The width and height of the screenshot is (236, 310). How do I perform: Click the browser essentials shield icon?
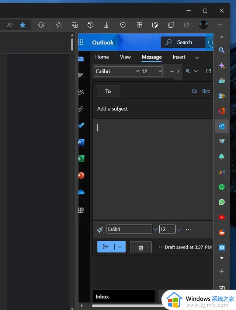coord(123,25)
